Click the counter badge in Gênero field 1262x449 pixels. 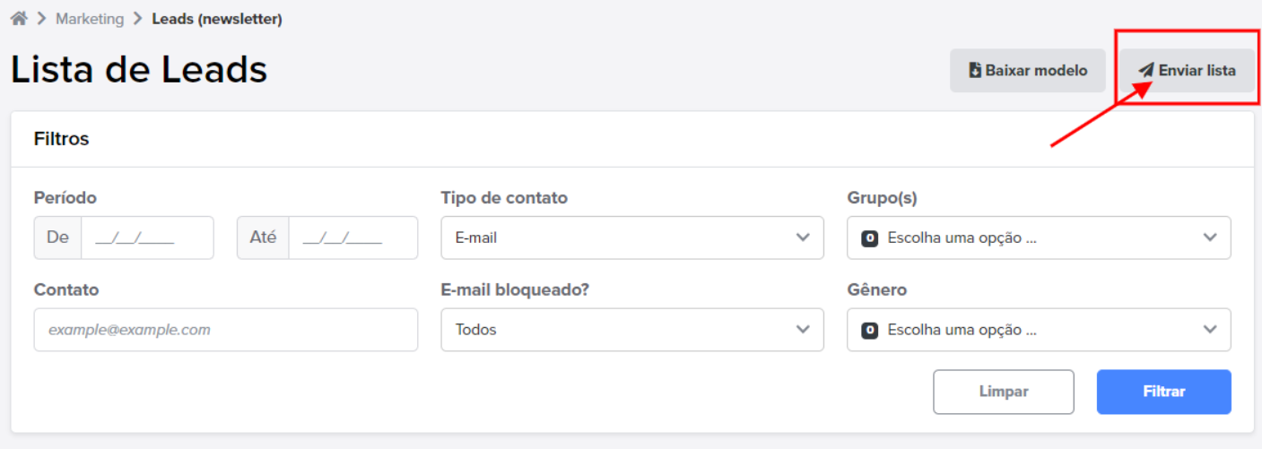(x=869, y=331)
